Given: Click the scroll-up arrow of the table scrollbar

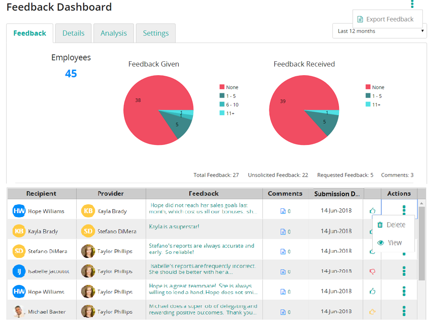Looking at the screenshot, I should [422, 203].
